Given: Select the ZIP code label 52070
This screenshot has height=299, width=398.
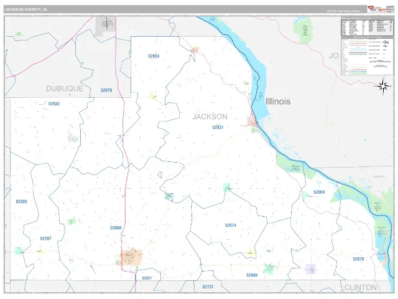Looking at the screenshot, I should [x=358, y=259].
